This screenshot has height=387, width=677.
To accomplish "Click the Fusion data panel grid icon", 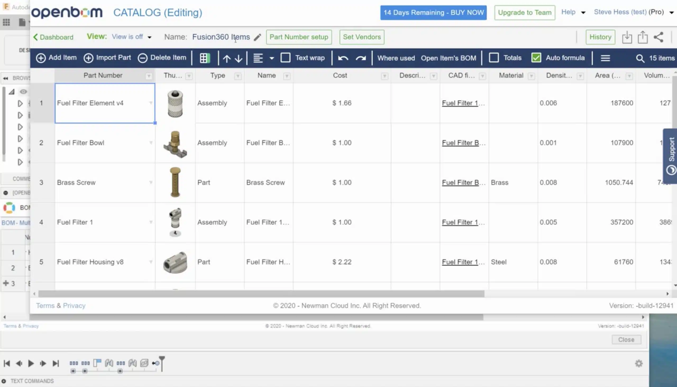I will (x=6, y=22).
